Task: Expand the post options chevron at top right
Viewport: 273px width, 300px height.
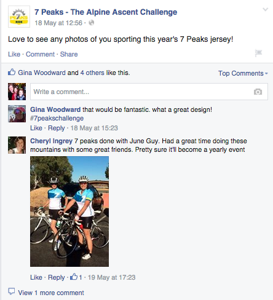Action: [x=266, y=9]
